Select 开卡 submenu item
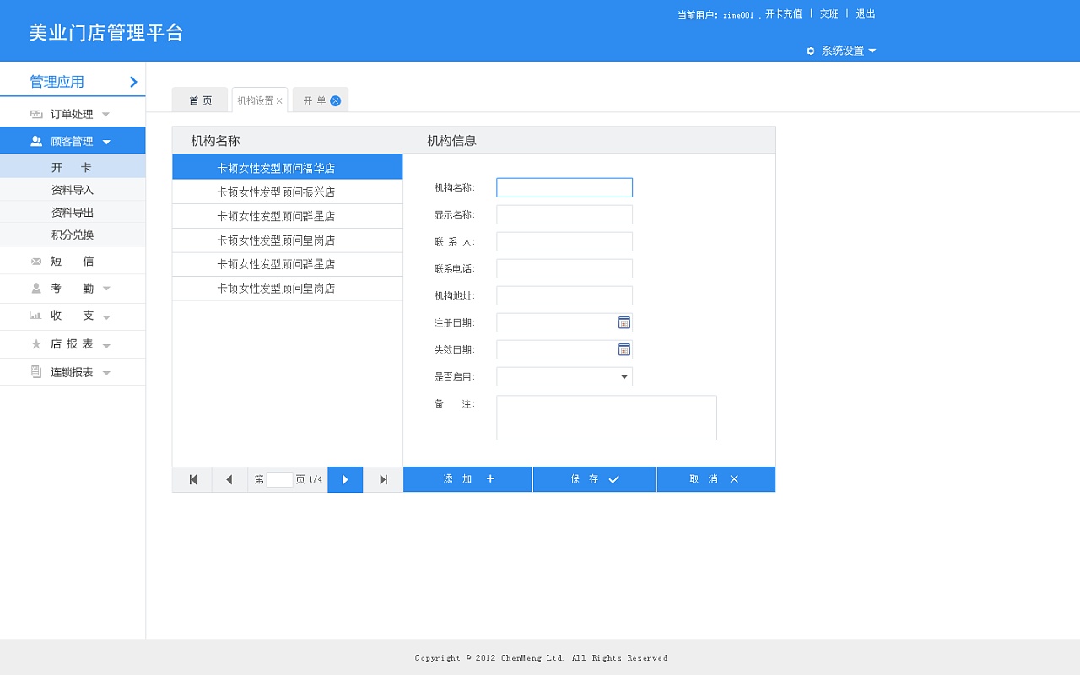 coord(72,168)
